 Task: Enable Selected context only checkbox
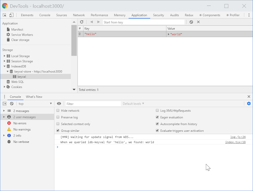click(58, 124)
